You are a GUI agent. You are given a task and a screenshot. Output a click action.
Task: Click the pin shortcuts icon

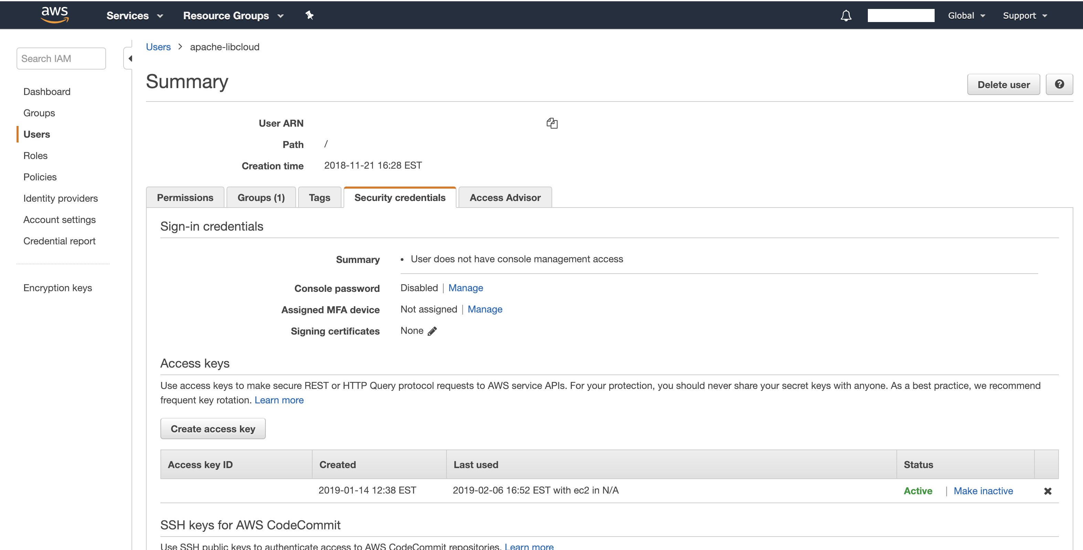pyautogui.click(x=309, y=15)
